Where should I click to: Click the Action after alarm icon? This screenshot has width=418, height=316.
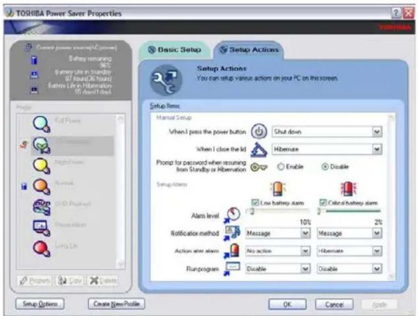click(x=232, y=251)
